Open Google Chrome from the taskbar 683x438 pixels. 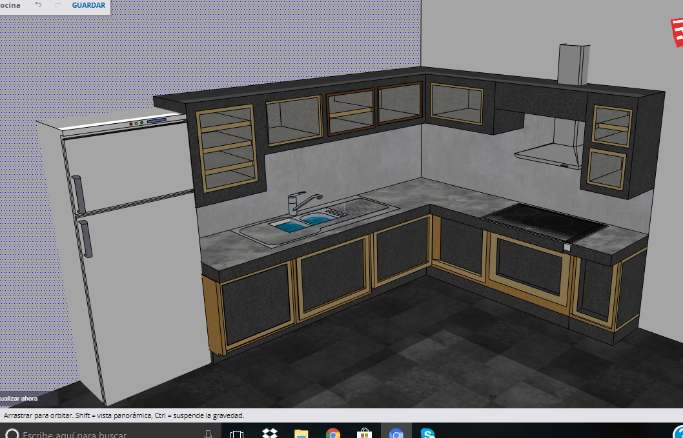pos(333,433)
